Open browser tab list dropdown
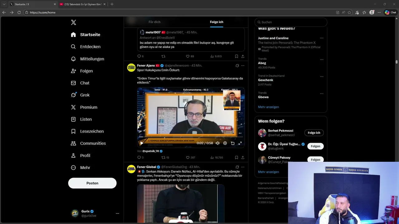399x224 pixels. [x=4, y=4]
